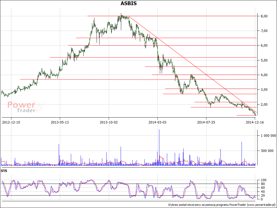Click the 8,00 price axis label
277x208 pixels.
click(264, 16)
